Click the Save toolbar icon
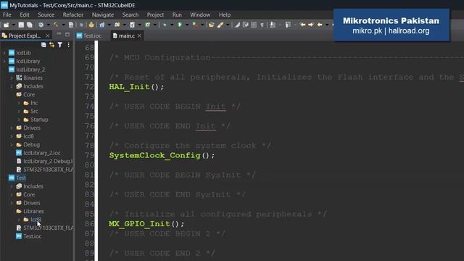Screen dimensions: 464x261 (21, 25)
